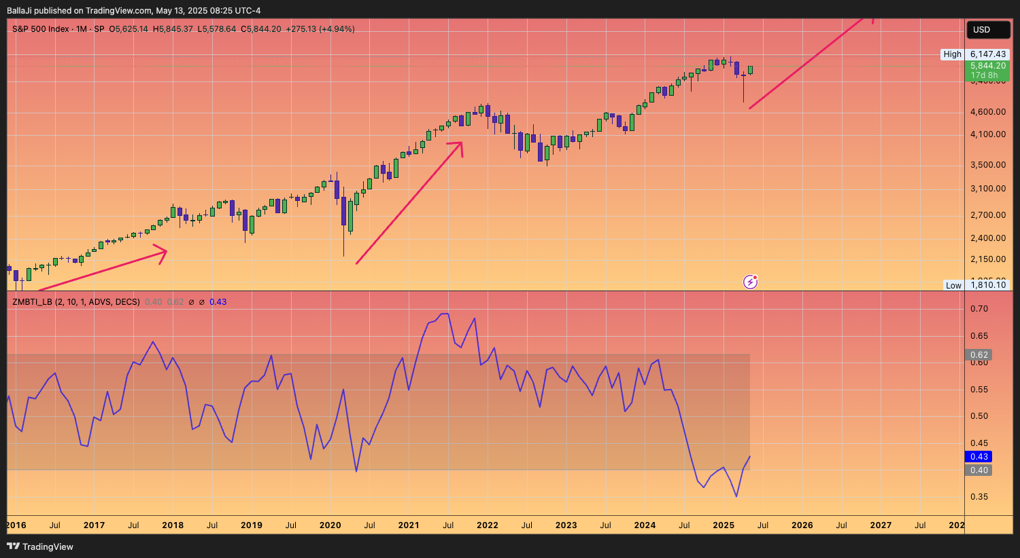
Task: Click the 2,700.00 price axis label
Action: point(988,215)
